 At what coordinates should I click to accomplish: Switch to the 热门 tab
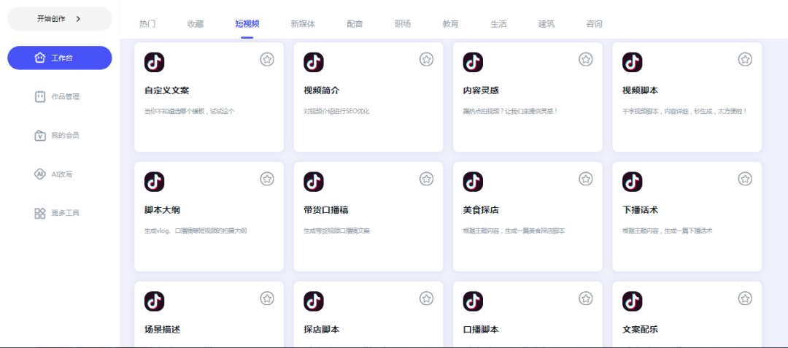[147, 23]
